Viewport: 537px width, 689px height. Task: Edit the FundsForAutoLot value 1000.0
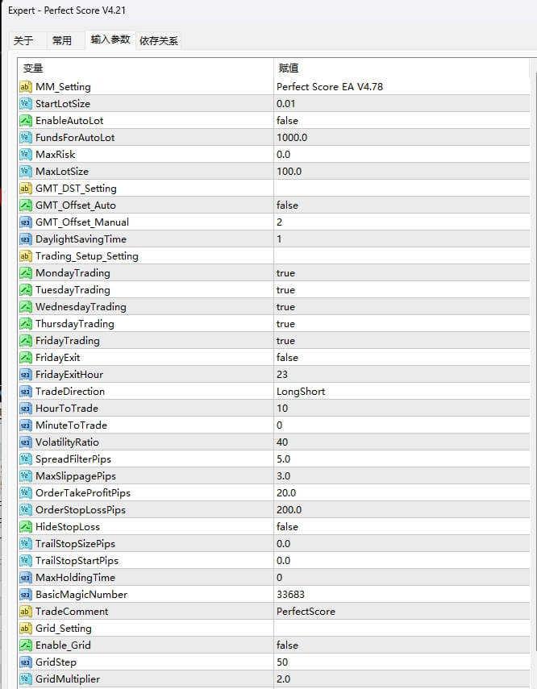[292, 138]
